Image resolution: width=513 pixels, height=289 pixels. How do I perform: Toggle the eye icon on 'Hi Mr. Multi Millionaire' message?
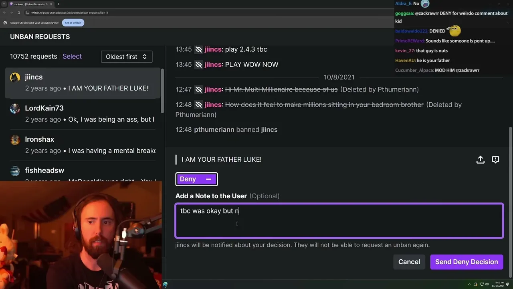click(x=198, y=90)
